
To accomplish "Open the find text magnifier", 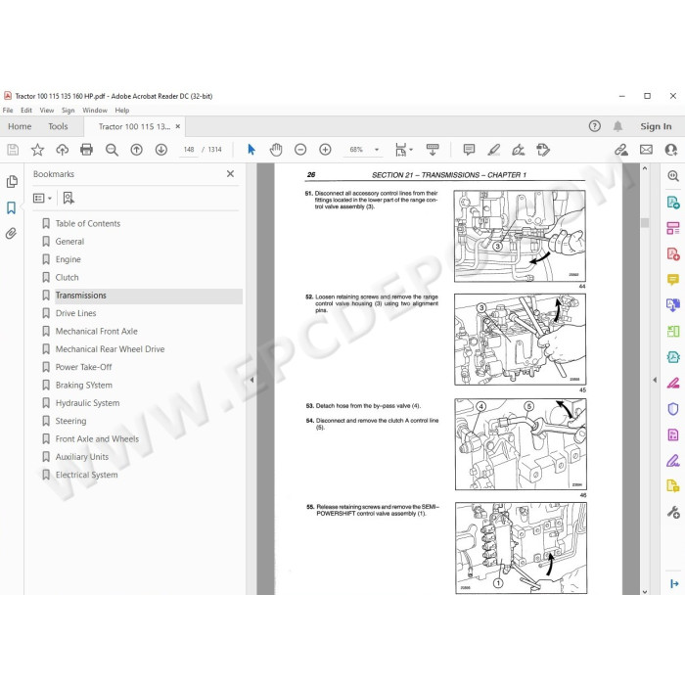I will click(112, 150).
